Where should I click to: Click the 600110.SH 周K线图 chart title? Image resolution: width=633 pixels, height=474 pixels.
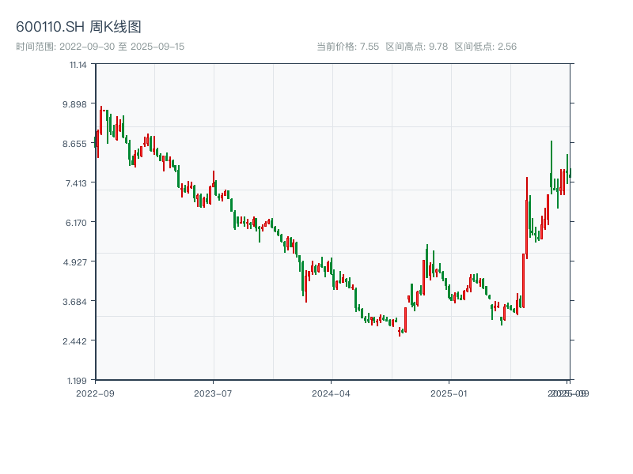78,28
